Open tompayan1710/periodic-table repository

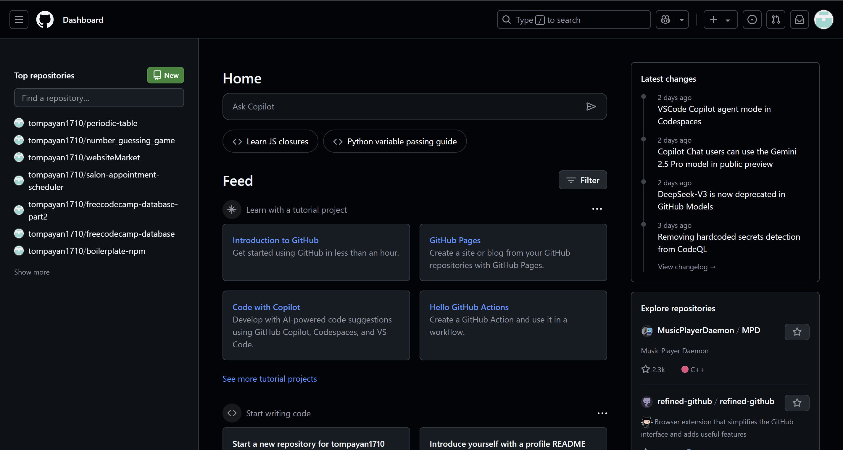83,123
